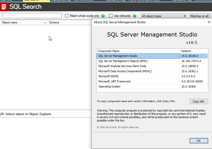Expand the Matches on all dropdown
The height and width of the screenshot is (149, 212).
click(199, 16)
